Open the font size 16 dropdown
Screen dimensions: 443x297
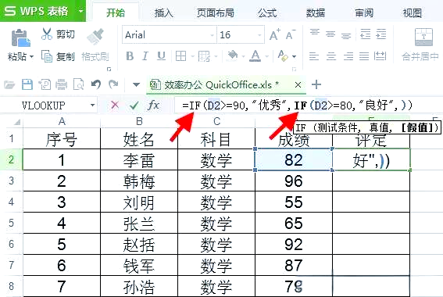coord(259,35)
